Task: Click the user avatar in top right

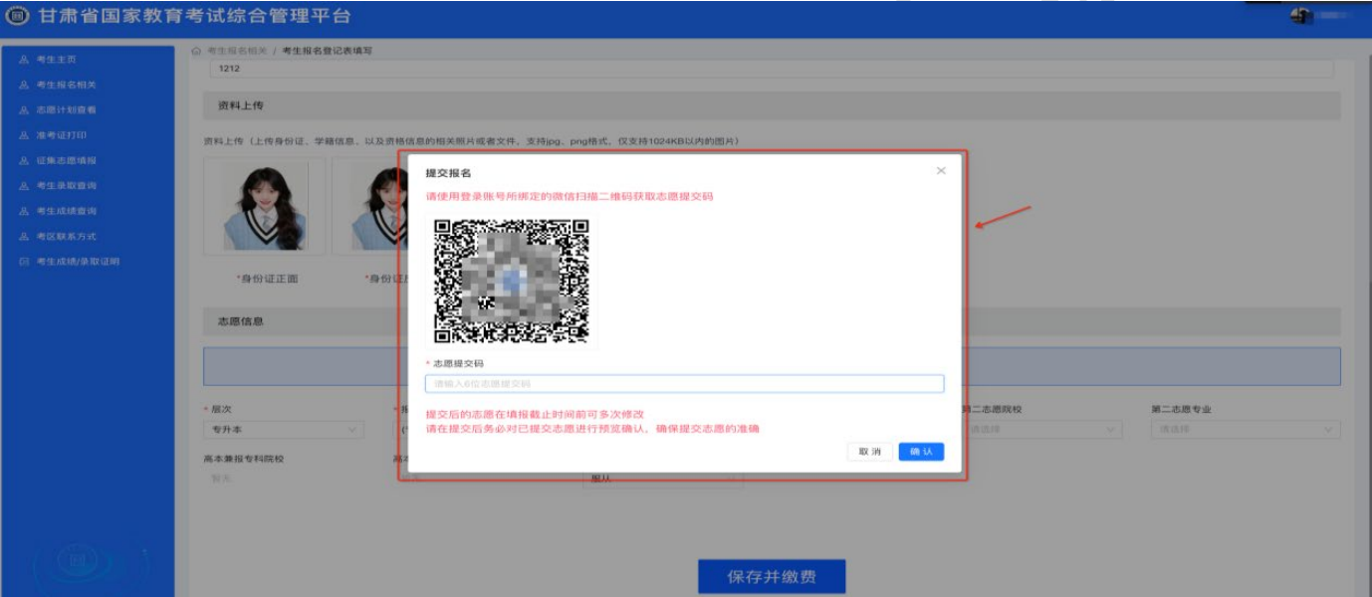Action: pos(1303,16)
